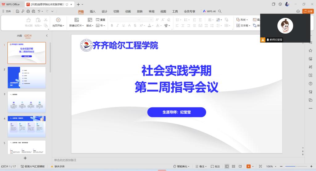Select slide 3 thumbnail in slide panel
This screenshot has height=171, width=316.
pyautogui.click(x=27, y=102)
